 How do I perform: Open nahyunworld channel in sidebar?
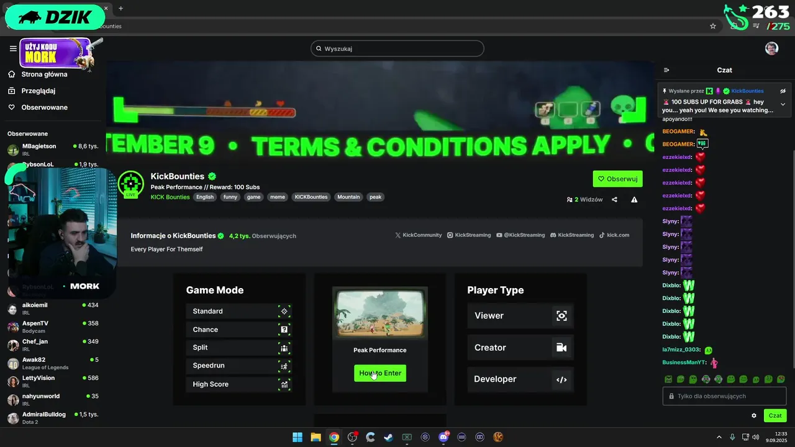[53, 399]
